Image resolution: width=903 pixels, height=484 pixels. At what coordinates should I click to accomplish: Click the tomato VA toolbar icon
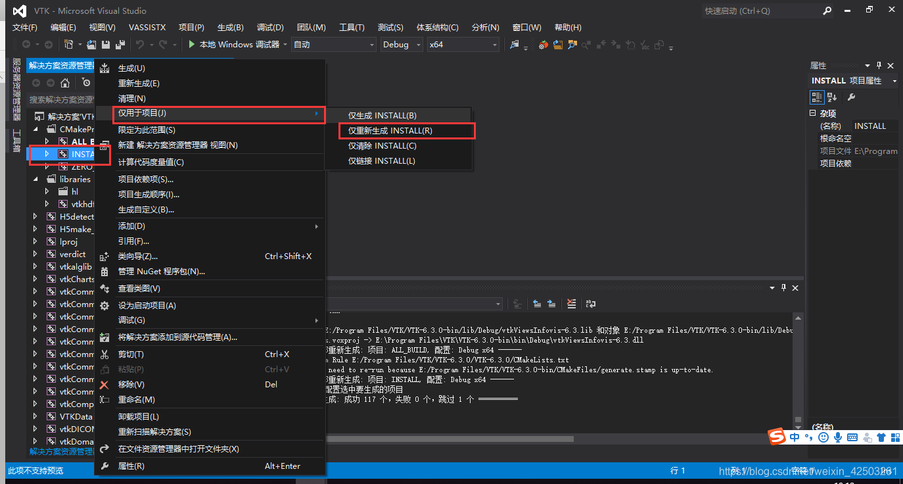[544, 45]
